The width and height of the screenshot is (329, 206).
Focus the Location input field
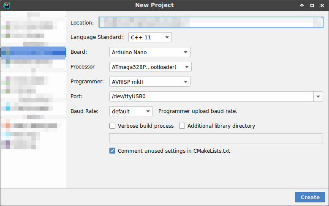(211, 22)
